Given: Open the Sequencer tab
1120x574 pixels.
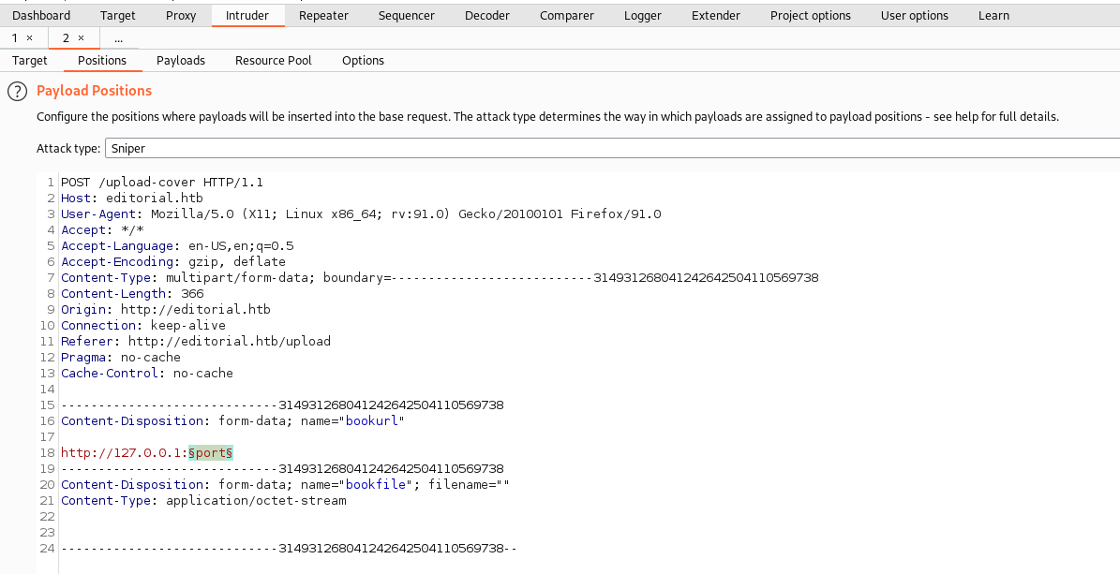Looking at the screenshot, I should [407, 16].
